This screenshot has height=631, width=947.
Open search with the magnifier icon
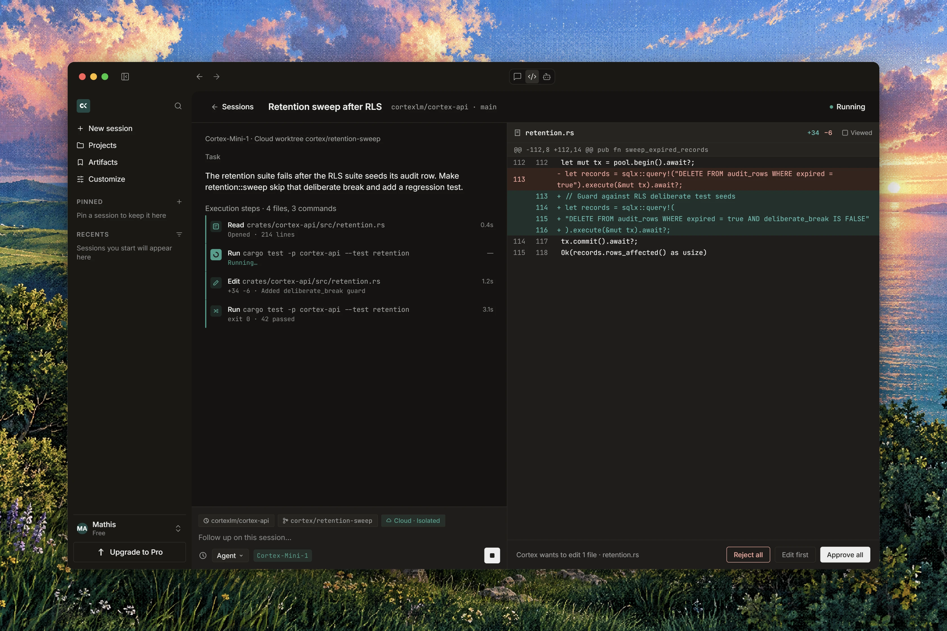[178, 106]
